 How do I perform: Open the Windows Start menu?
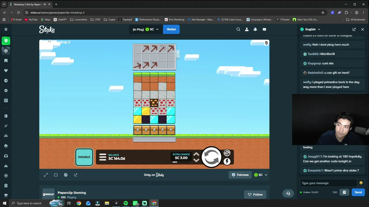(4, 203)
